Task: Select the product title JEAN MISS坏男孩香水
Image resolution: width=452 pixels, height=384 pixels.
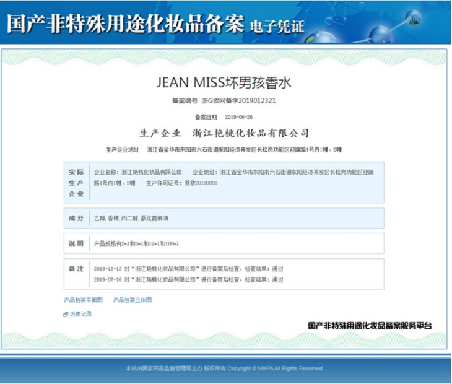Action: (x=224, y=83)
